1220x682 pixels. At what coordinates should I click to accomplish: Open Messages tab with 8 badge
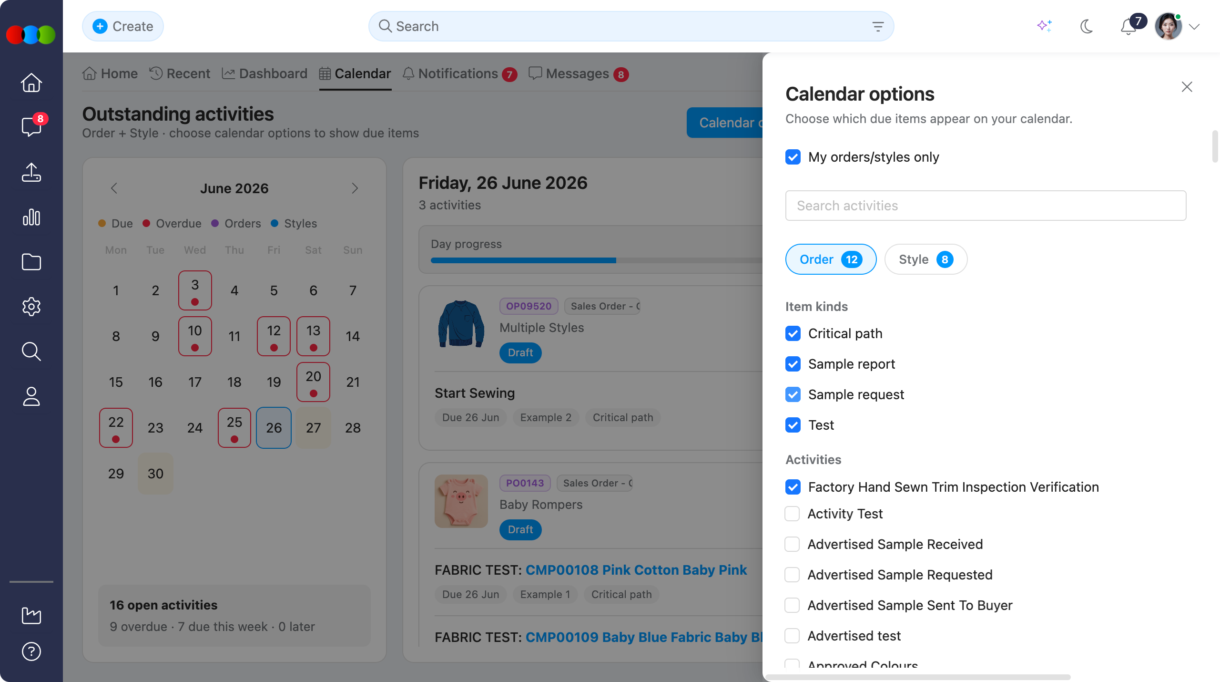point(579,74)
